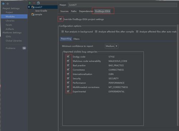179x131 pixels.
Task: Select the sample module folder icon
Action: click(33, 14)
